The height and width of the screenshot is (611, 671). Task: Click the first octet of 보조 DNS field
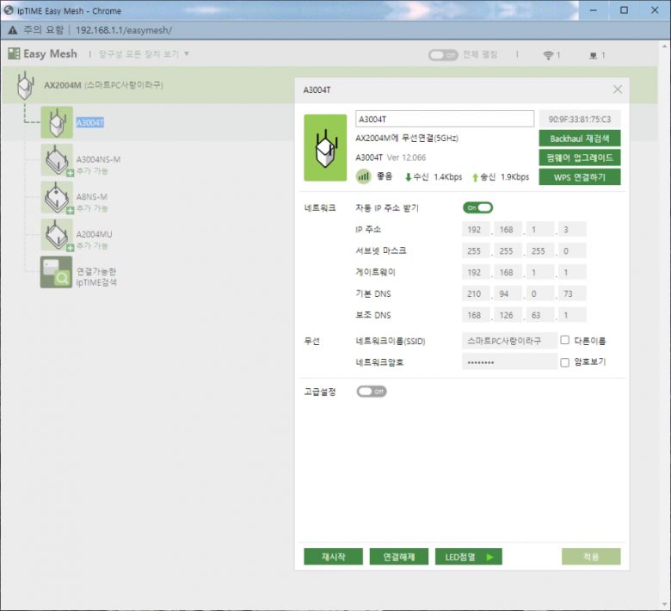pos(476,315)
